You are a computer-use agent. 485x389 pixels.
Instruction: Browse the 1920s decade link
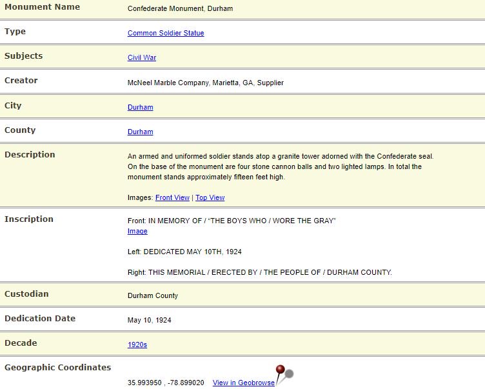[x=137, y=344]
